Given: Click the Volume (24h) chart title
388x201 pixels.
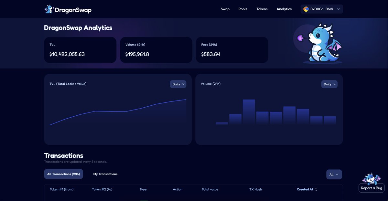Looking at the screenshot, I should coord(210,84).
